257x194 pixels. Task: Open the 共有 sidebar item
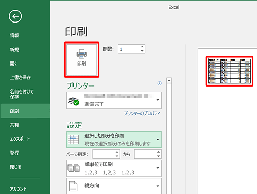click(x=14, y=125)
